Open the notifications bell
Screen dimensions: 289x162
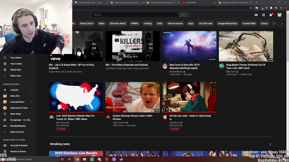pyautogui.click(x=271, y=15)
